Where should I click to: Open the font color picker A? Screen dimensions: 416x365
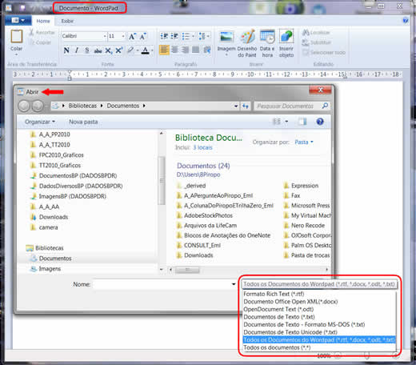tap(146, 50)
